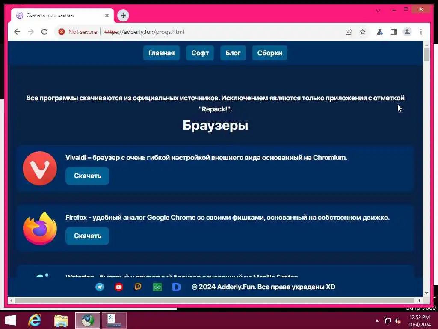Image resolution: width=438 pixels, height=329 pixels.
Task: Open the Chrome labs flask icon
Action: coord(379,32)
